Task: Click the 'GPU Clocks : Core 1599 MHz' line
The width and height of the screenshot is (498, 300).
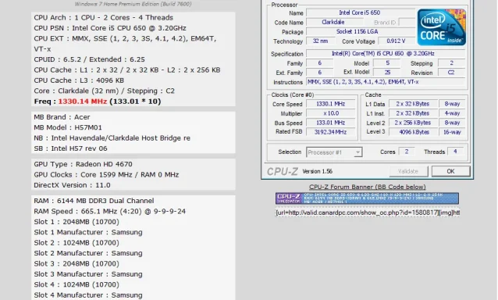Action: 106,175
